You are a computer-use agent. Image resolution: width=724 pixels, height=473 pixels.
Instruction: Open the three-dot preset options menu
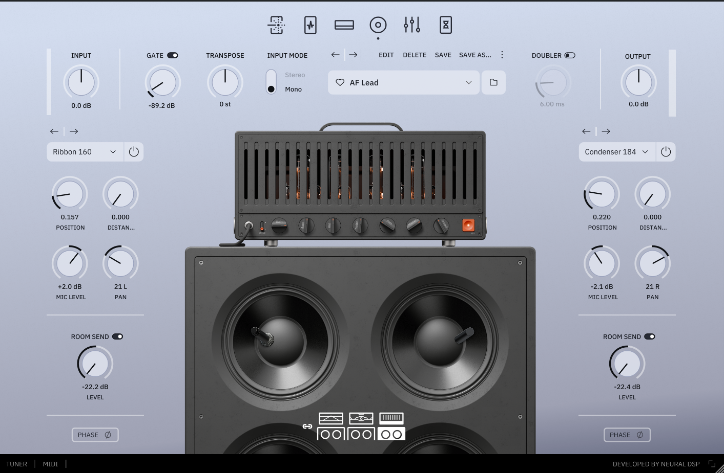pos(502,55)
